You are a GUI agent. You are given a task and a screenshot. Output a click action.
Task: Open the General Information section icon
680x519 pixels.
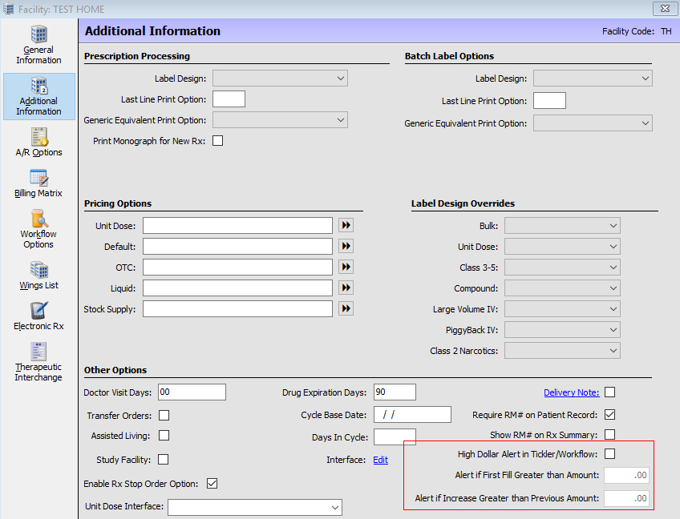(38, 45)
